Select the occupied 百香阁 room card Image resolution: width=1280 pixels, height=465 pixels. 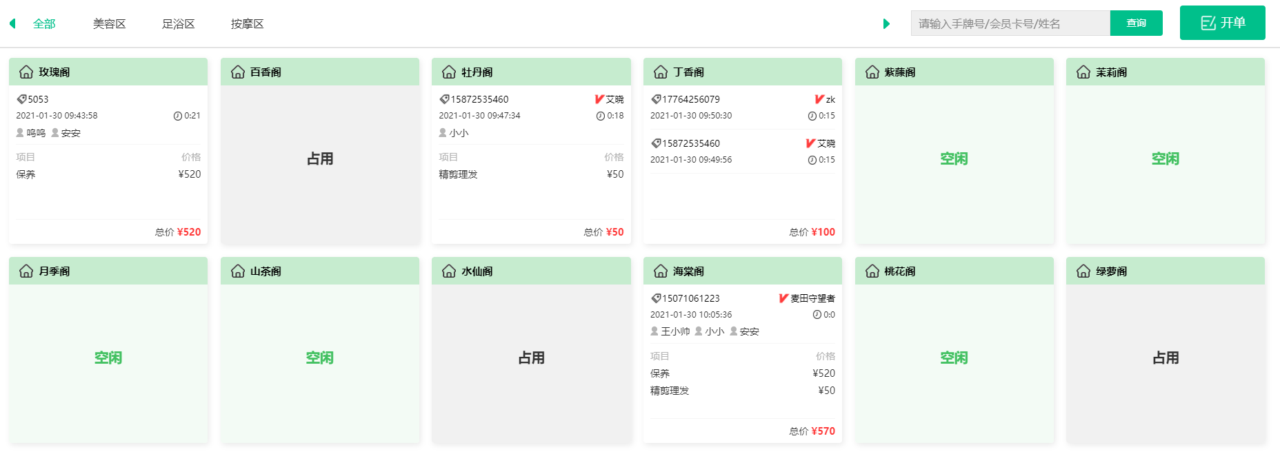pos(320,158)
